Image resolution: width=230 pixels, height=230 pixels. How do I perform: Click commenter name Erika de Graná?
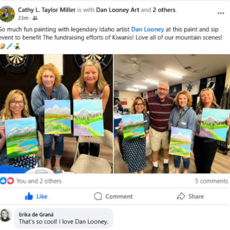36,214
